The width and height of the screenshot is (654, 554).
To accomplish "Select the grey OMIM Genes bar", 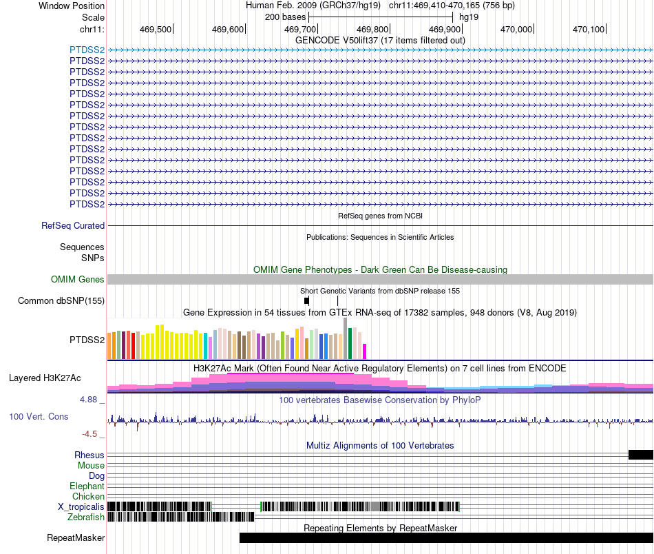I will click(x=380, y=279).
